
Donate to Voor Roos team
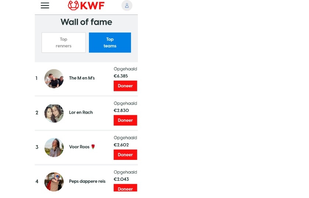pos(125,155)
